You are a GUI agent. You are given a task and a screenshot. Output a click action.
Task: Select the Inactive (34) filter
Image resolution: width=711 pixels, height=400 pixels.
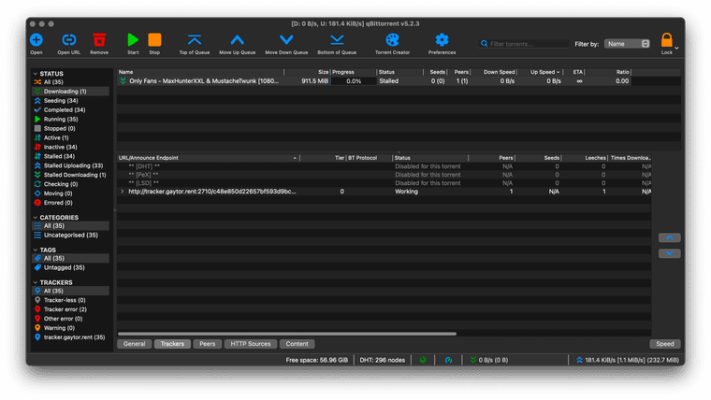70,148
